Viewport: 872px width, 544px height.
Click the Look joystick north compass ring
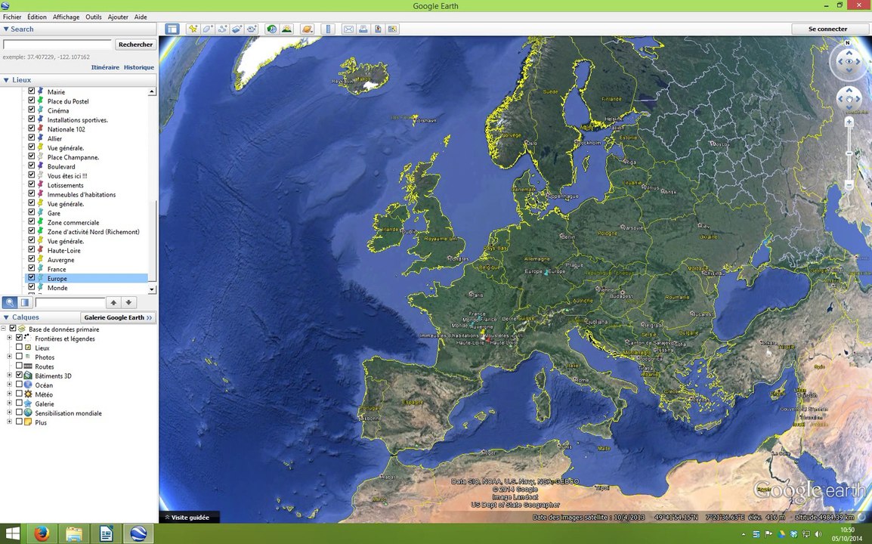pyautogui.click(x=848, y=43)
